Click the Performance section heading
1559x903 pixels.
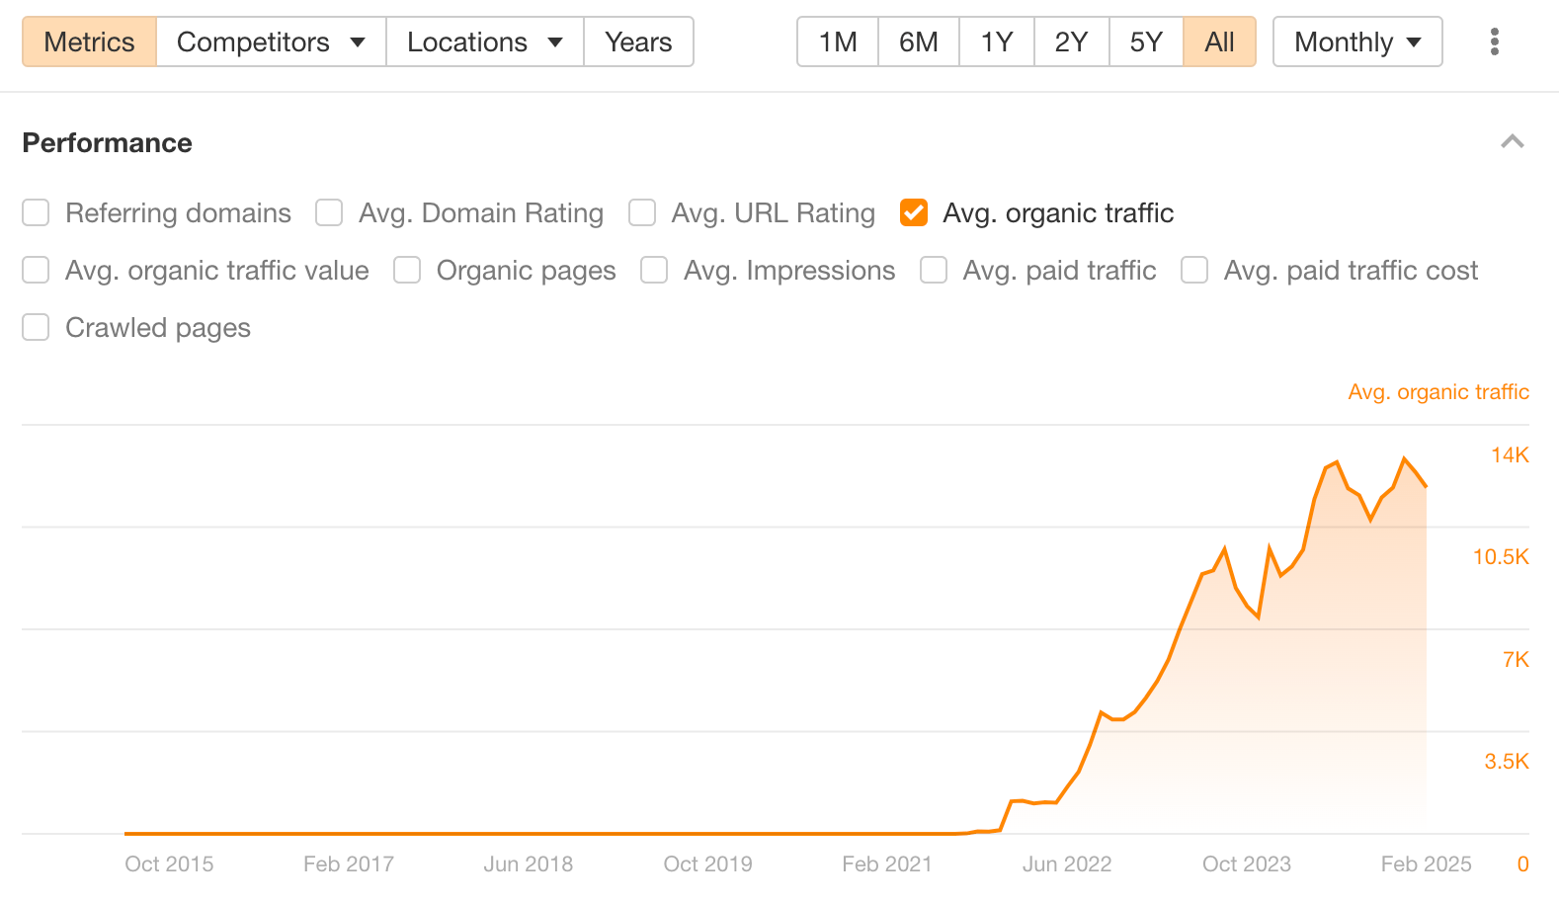(x=108, y=143)
